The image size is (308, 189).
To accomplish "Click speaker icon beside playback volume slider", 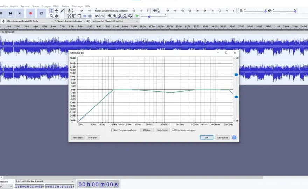I will [x=270, y=10].
